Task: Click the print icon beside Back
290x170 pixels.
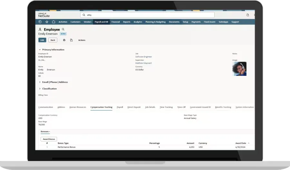Action: click(x=64, y=40)
